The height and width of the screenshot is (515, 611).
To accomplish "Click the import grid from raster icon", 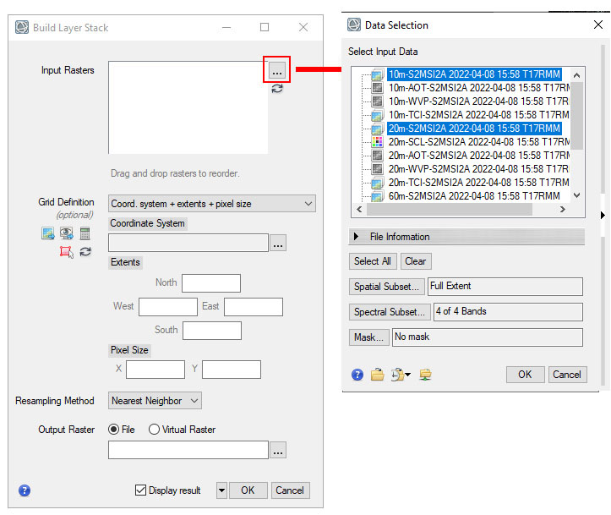I will [x=48, y=234].
